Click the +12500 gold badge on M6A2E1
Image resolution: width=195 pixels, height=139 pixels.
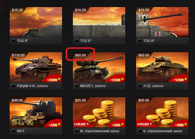[x=116, y=79]
